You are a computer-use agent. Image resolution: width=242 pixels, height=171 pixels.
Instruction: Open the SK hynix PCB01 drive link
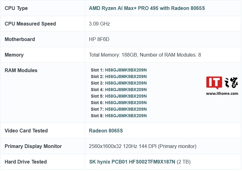coord(132,162)
